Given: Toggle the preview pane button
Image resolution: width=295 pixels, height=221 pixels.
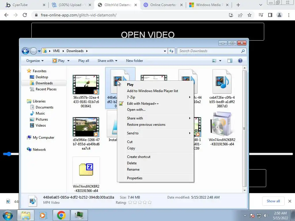Looking at the screenshot, I should 230,61.
